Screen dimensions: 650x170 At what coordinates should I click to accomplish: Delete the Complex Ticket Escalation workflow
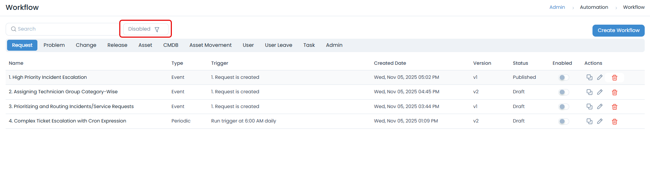coord(614,122)
